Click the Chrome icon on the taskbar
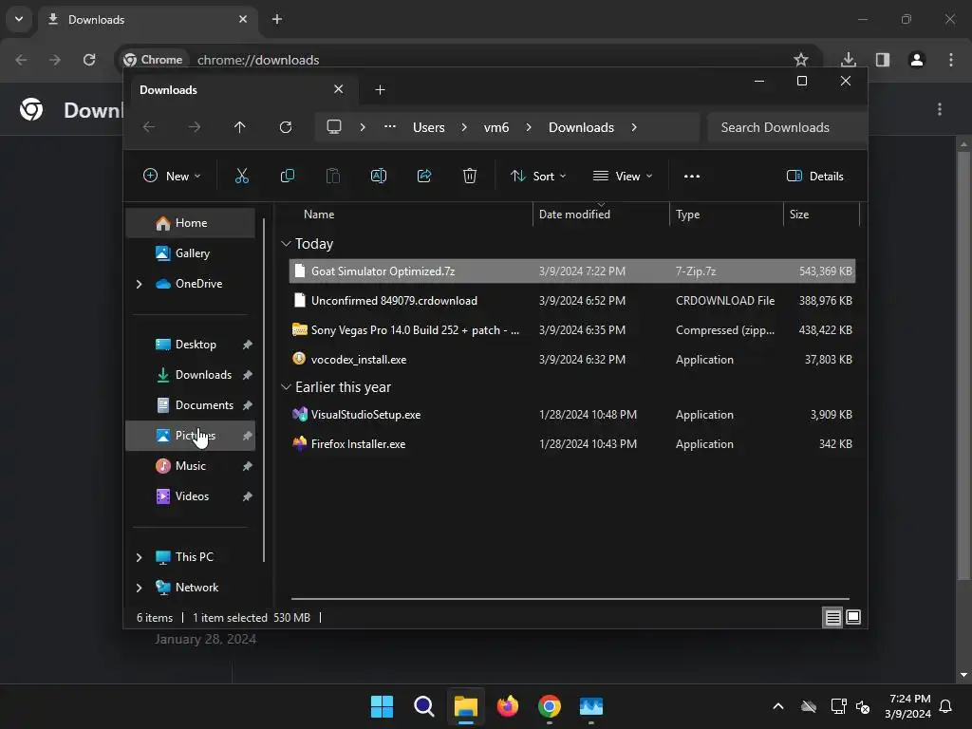The width and height of the screenshot is (972, 729). [550, 706]
